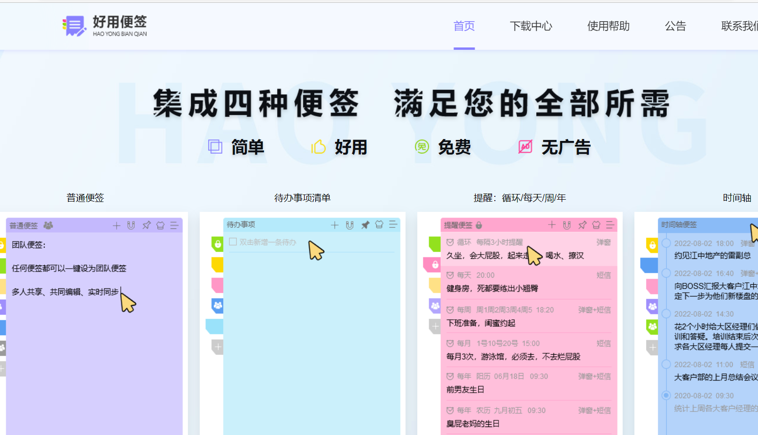The height and width of the screenshot is (435, 758).
Task: Click the shirt skin icon on 待办事项
Action: [379, 225]
